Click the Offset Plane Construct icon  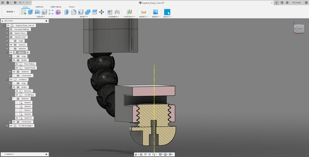129,12
